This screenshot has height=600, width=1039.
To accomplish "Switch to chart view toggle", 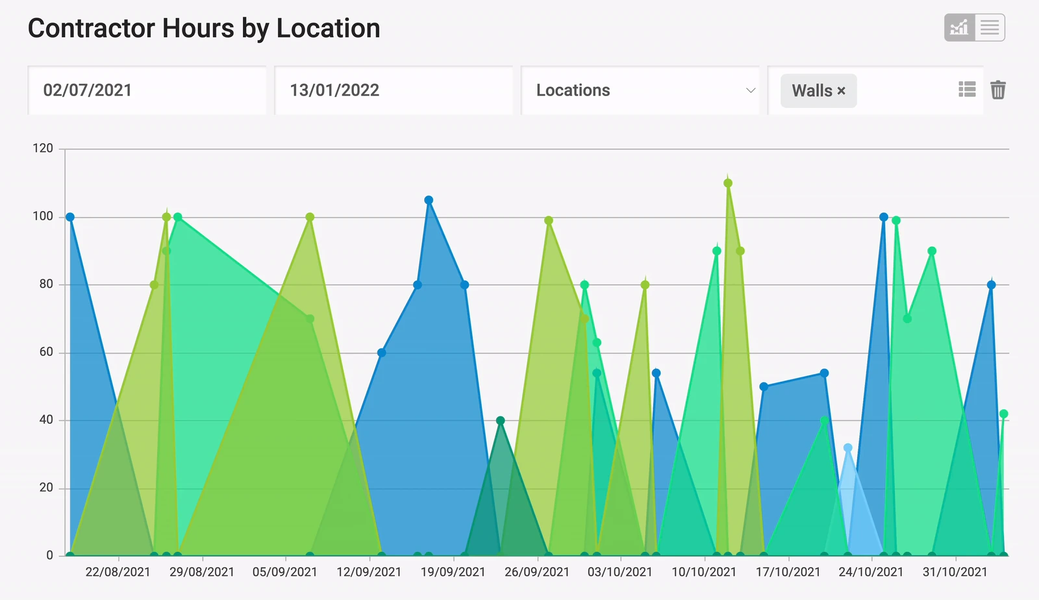I will 959,28.
